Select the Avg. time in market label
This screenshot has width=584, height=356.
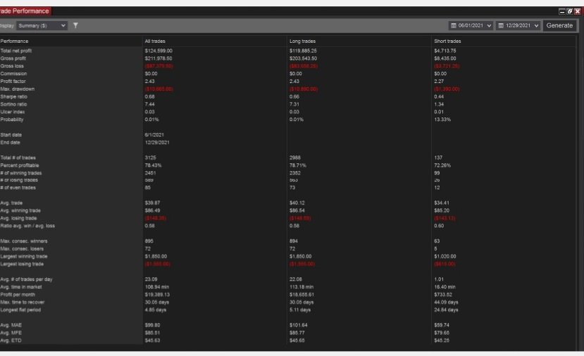[x=21, y=287]
